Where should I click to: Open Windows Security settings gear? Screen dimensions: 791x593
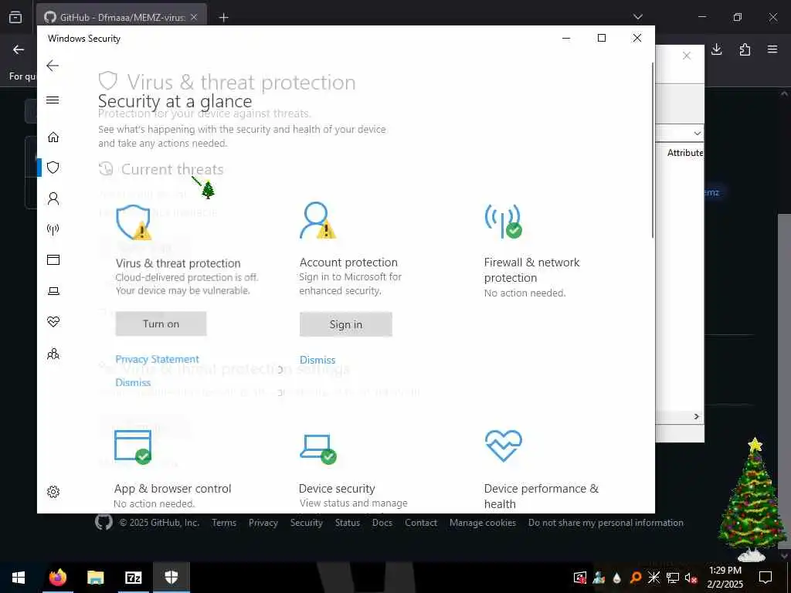tap(53, 492)
